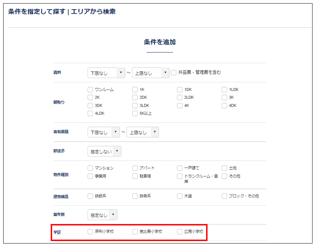This screenshot has width=315, height=246.
Task: Open the 築年数 指定なし dropdown
Action: (x=103, y=215)
